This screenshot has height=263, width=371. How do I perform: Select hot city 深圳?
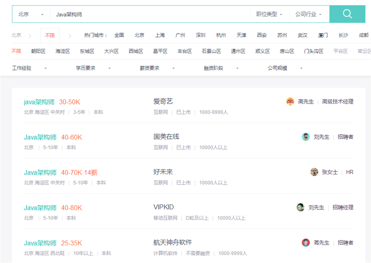[201, 35]
